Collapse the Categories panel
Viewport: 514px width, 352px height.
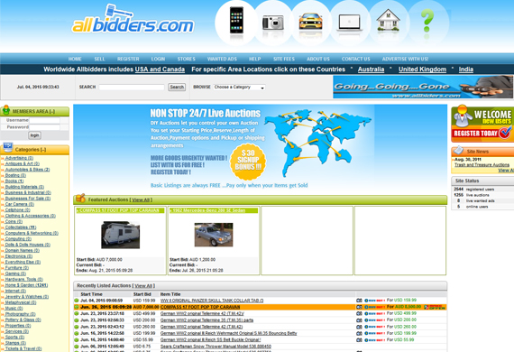click(43, 150)
